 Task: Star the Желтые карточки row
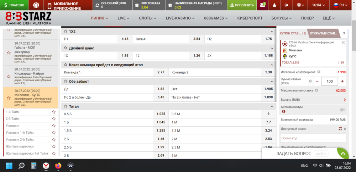click(54, 146)
